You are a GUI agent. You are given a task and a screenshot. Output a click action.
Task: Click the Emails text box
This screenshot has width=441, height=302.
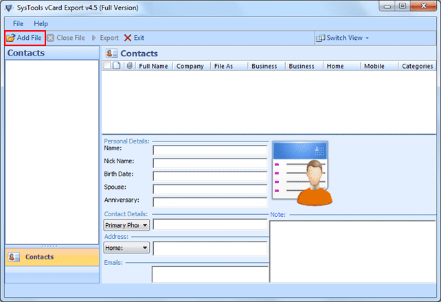coord(210,275)
